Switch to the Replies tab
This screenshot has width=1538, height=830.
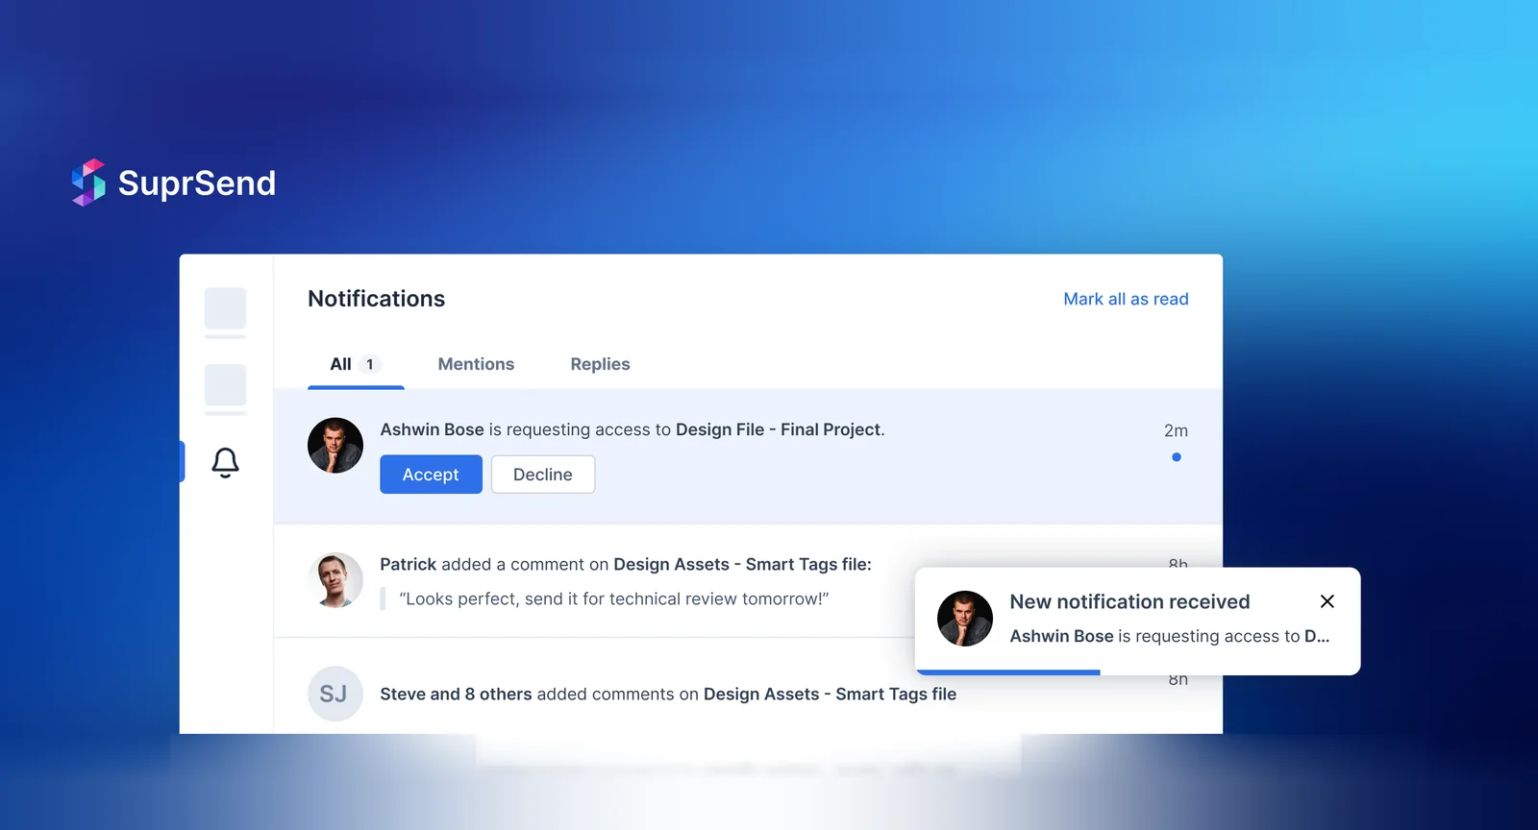[x=600, y=364]
